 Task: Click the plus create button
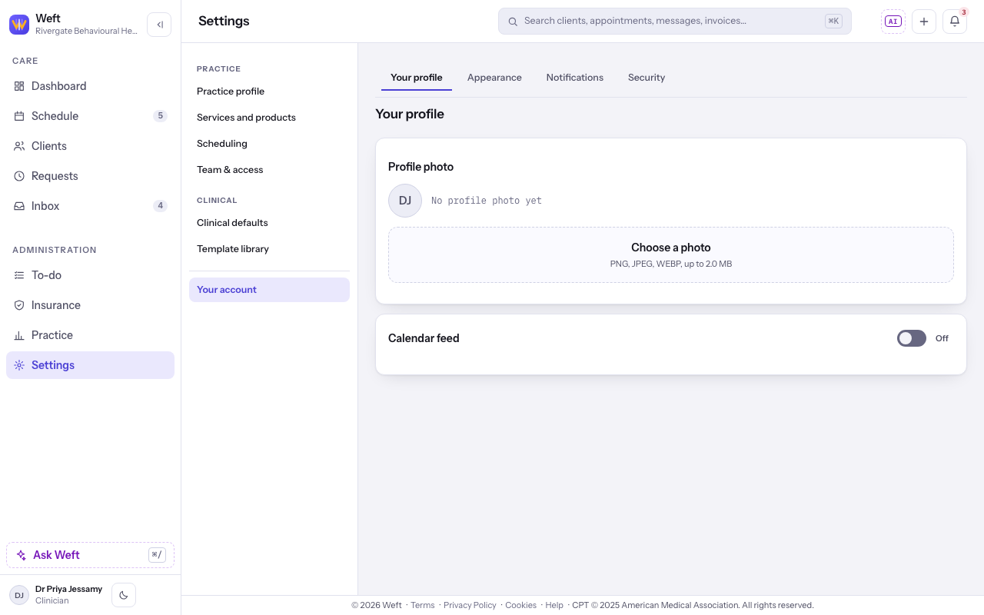point(924,22)
